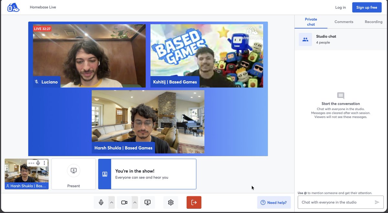Image resolution: width=388 pixels, height=213 pixels.
Task: Click the LIVE 32:27 indicator
Action: pos(42,29)
